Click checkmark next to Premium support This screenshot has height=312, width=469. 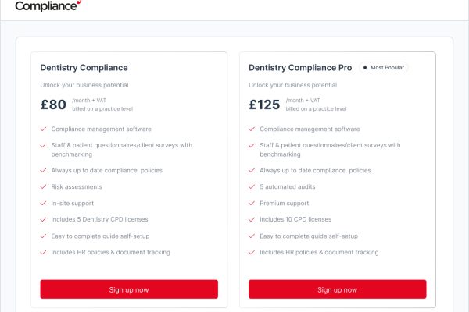[252, 203]
